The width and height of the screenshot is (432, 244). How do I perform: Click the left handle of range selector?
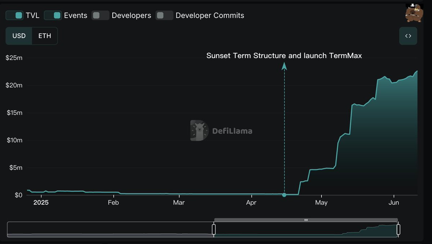[x=214, y=229]
